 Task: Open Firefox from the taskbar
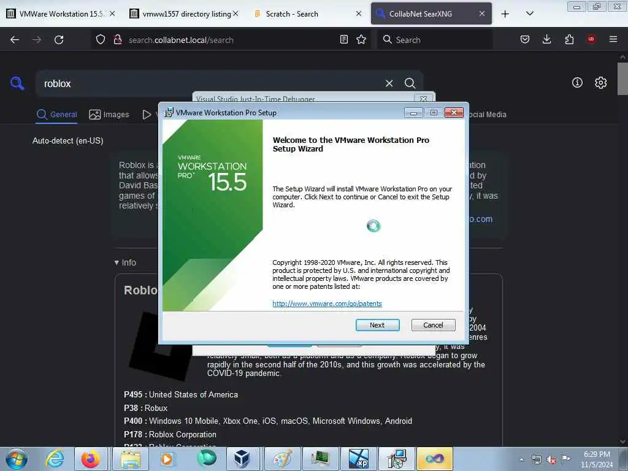click(91, 459)
